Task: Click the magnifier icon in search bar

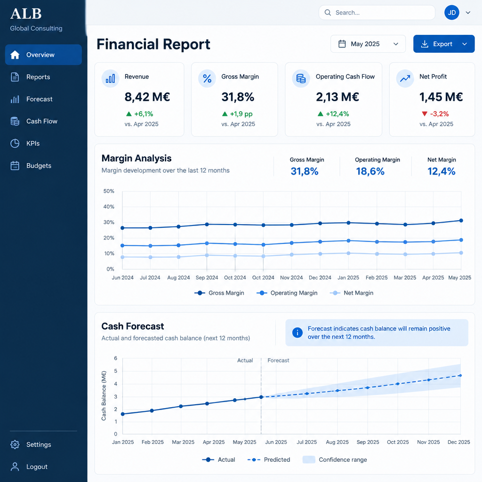Action: click(328, 13)
